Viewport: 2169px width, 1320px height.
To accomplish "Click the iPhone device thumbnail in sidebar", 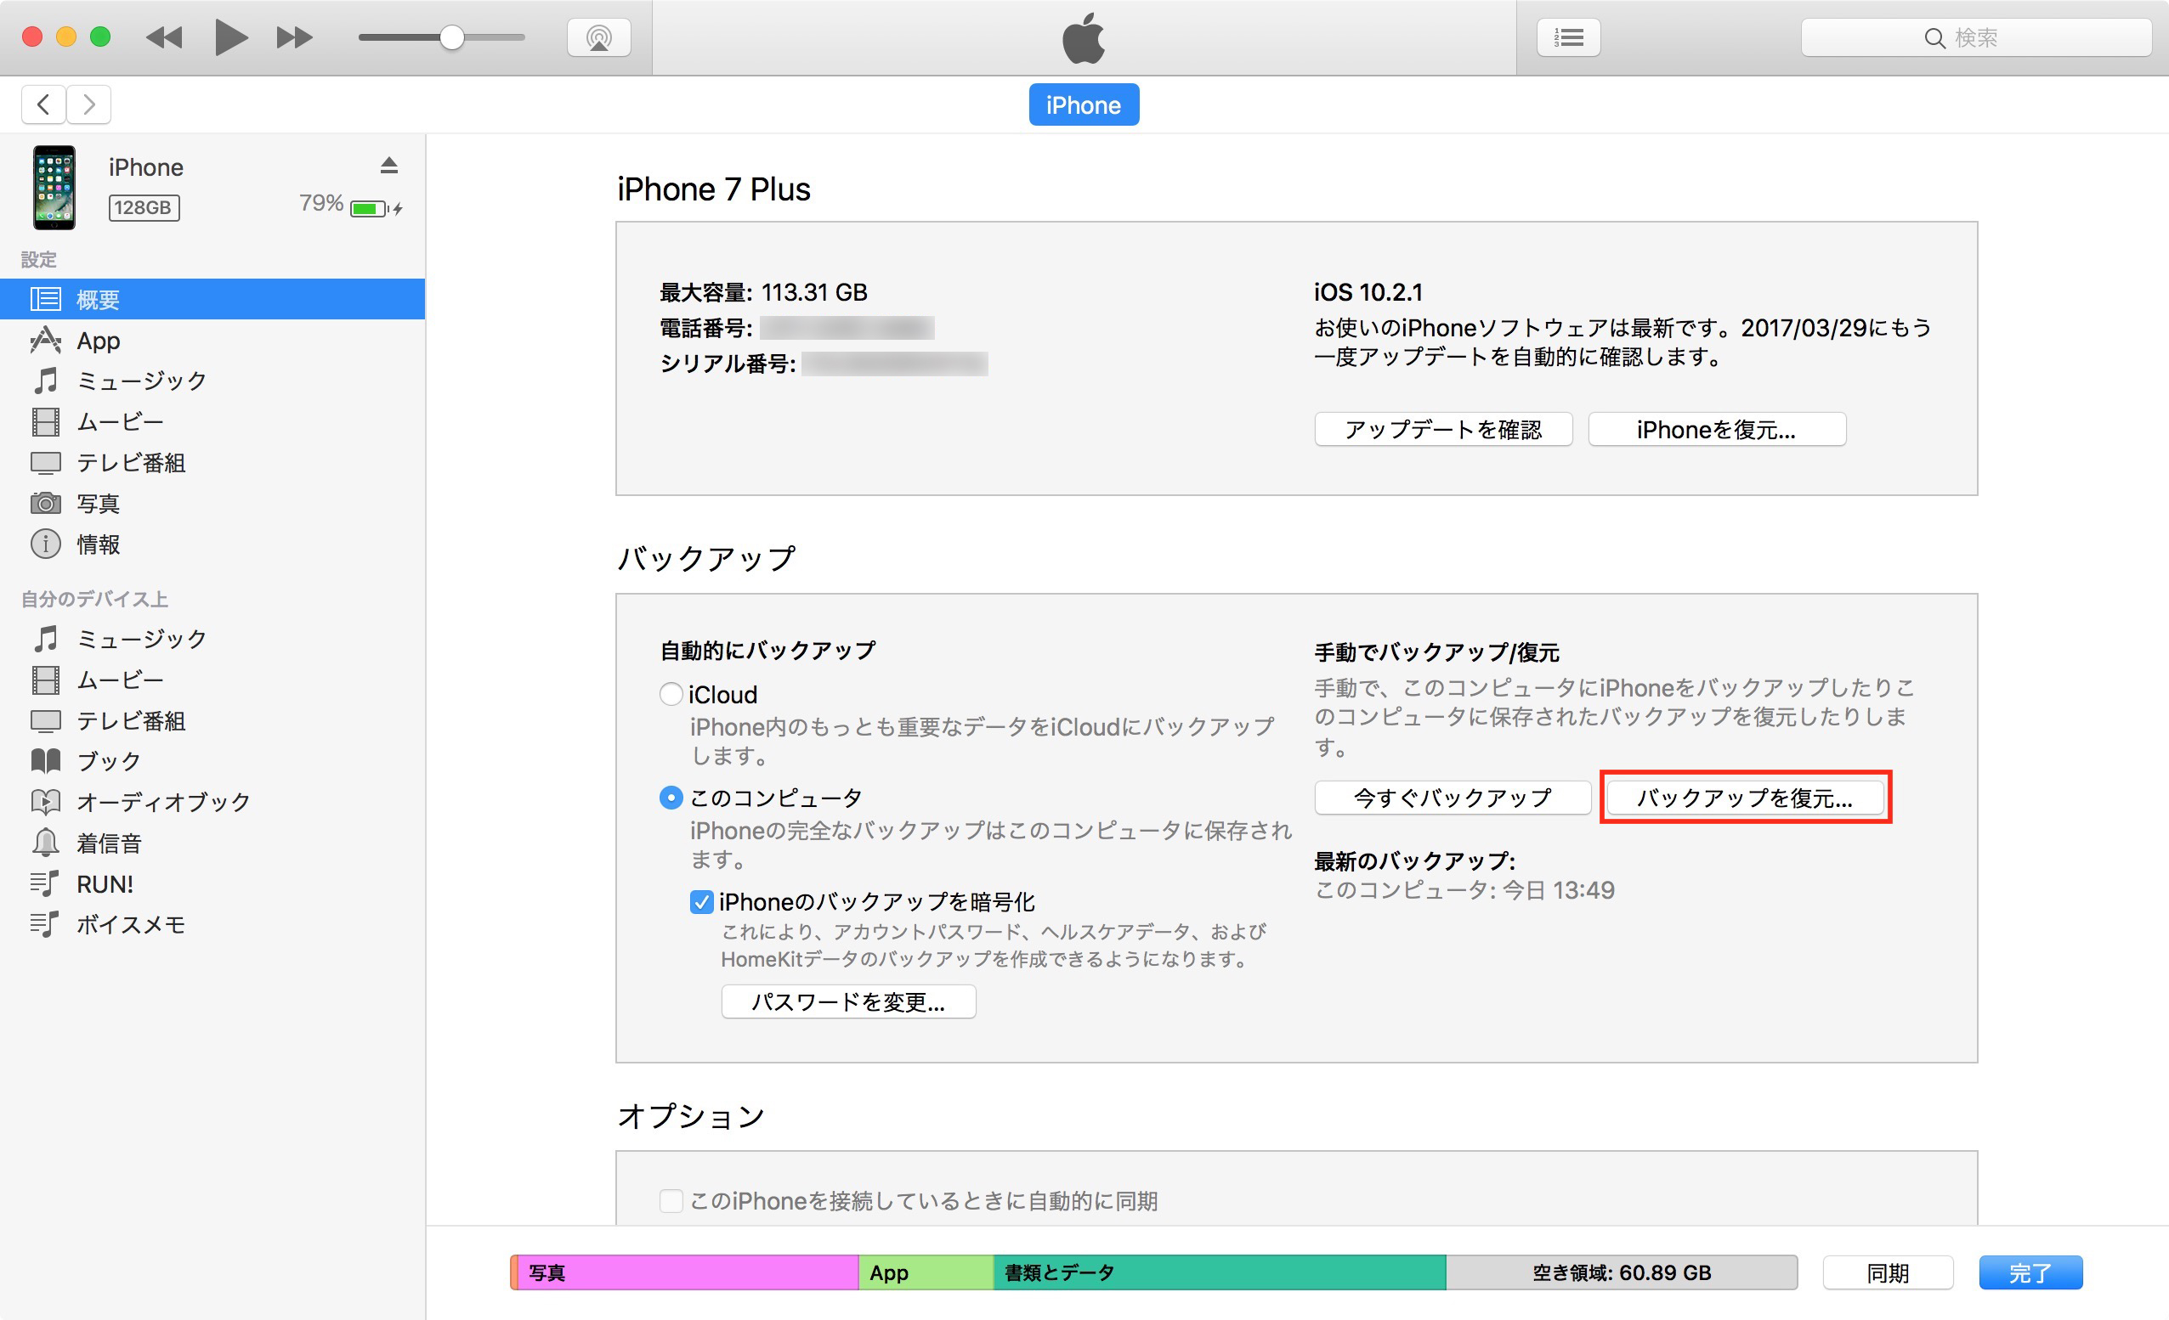I will [54, 188].
